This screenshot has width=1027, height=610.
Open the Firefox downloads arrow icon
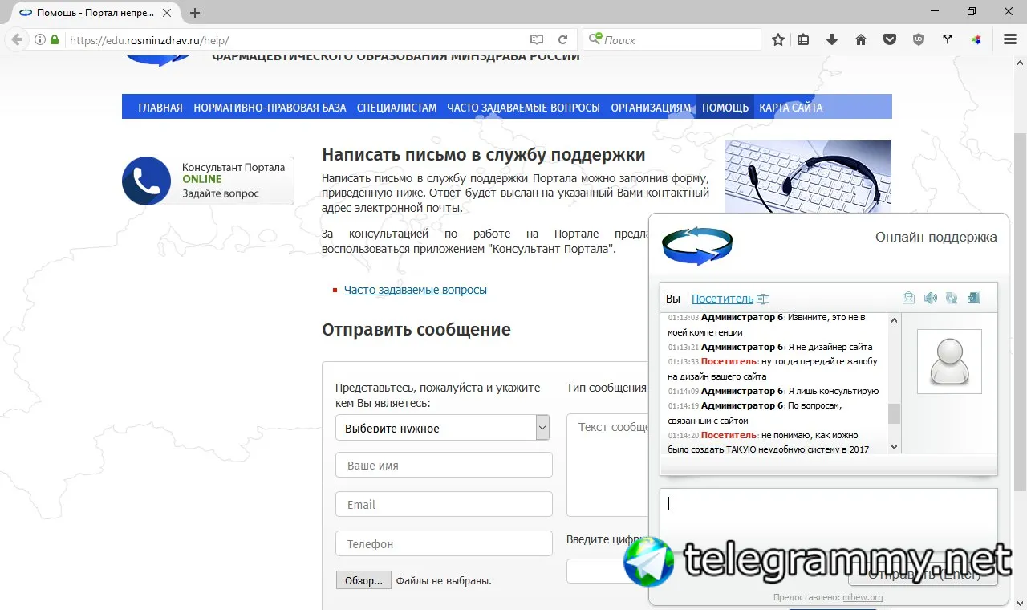[832, 39]
